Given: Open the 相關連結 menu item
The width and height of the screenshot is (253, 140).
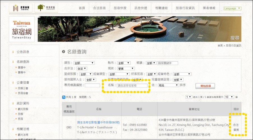Looking at the screenshot, I should click(x=161, y=8).
